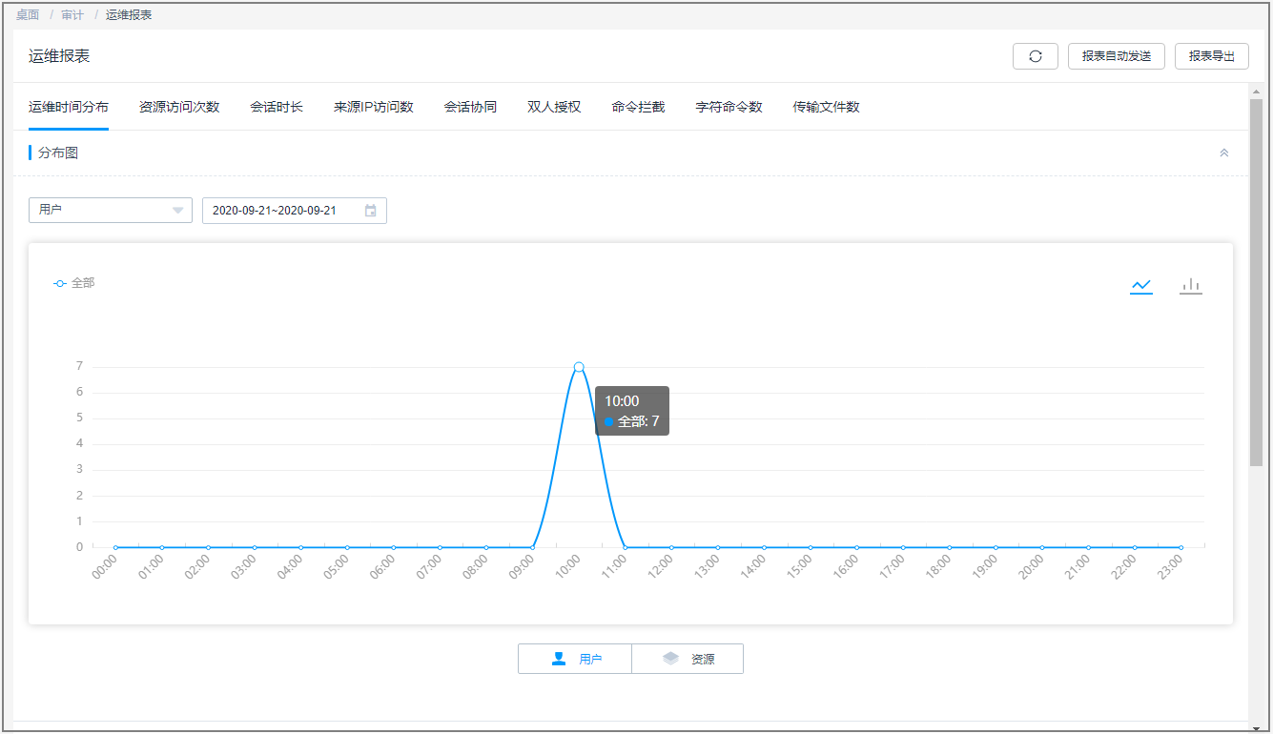Viewport: 1273px width, 734px height.
Task: Open the 会话协同 tab
Action: [x=471, y=107]
